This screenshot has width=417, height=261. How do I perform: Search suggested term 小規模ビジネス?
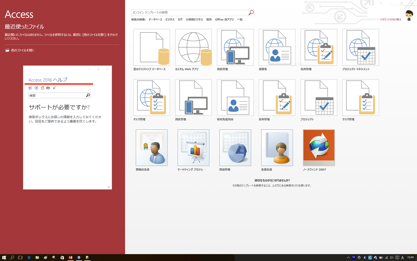pos(194,20)
